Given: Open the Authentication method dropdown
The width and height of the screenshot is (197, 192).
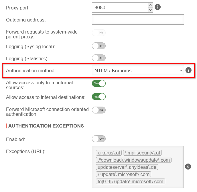Looking at the screenshot, I should [x=138, y=70].
